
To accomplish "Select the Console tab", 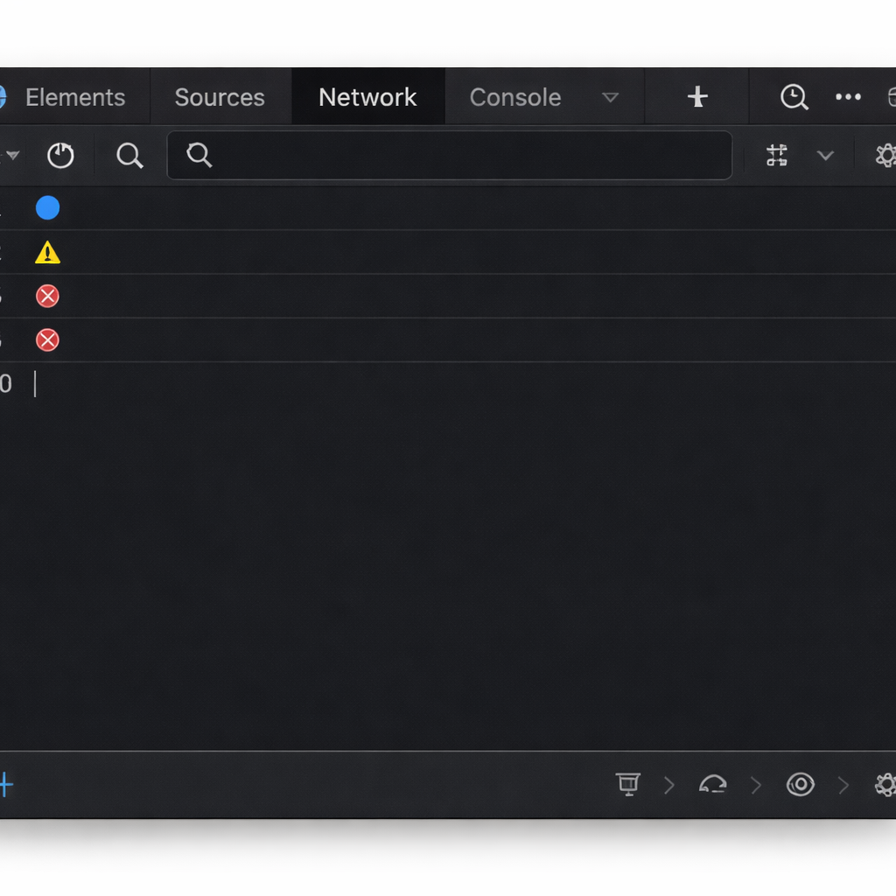I will (514, 97).
